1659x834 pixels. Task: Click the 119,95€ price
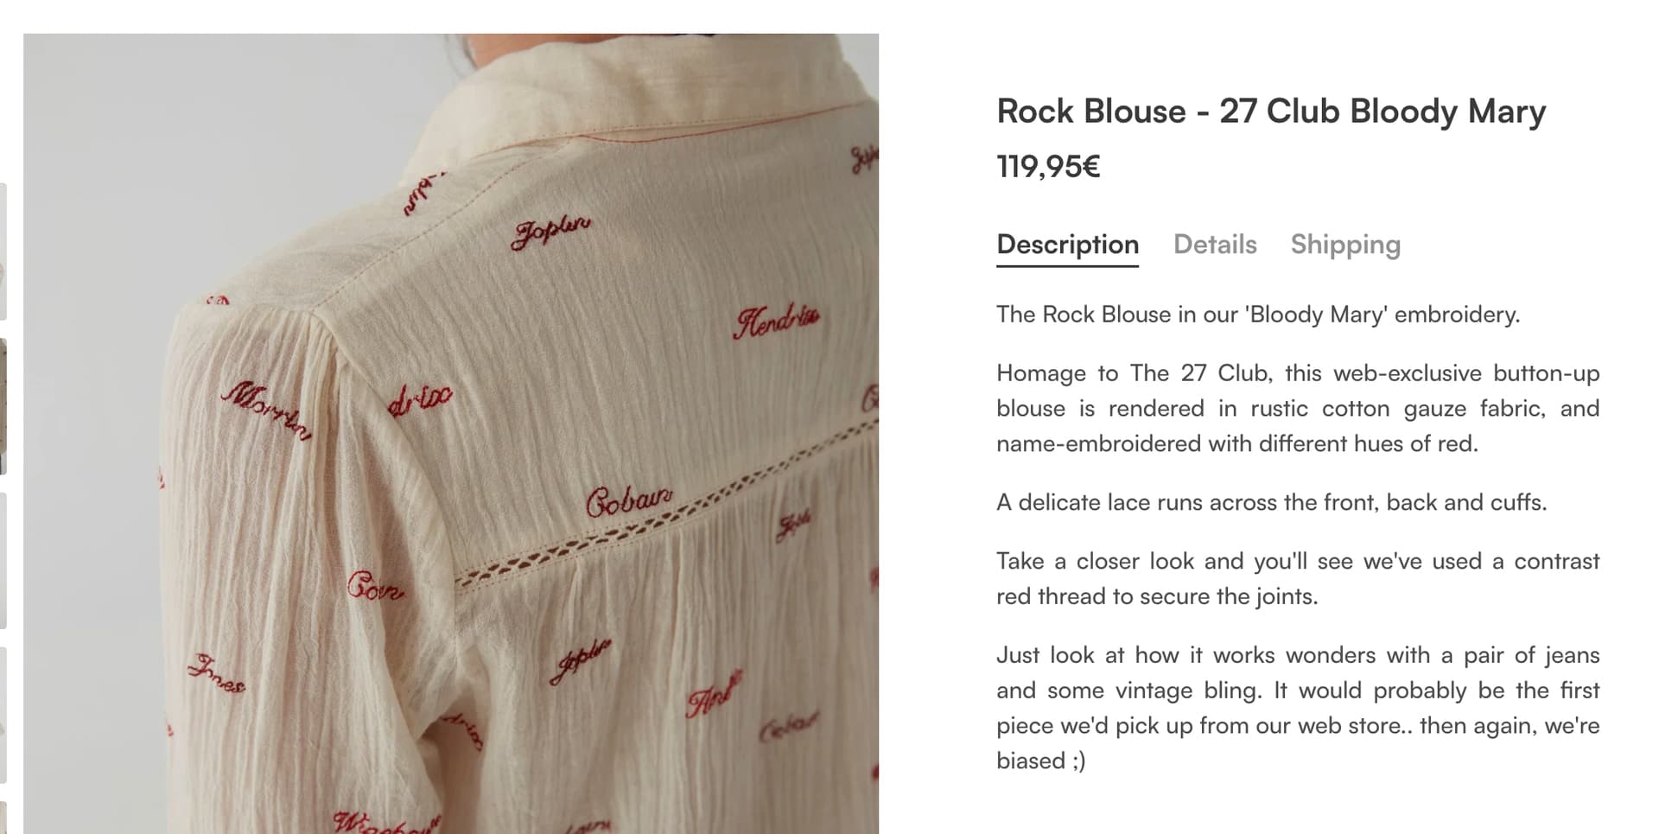click(1048, 166)
